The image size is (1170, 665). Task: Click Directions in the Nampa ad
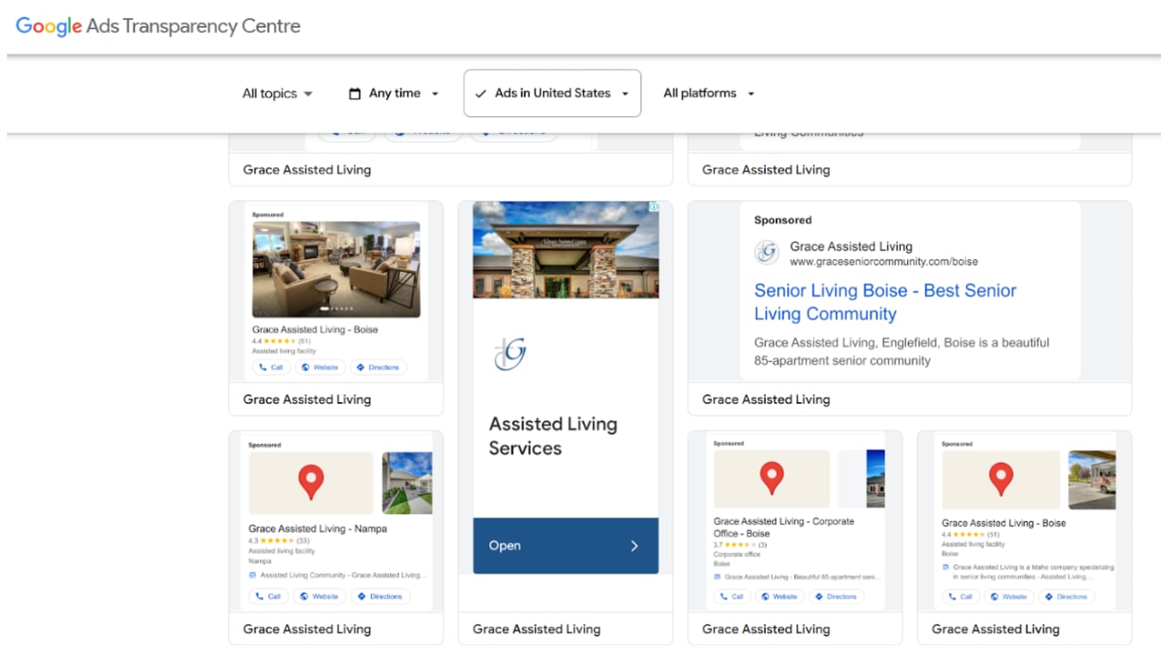point(379,596)
